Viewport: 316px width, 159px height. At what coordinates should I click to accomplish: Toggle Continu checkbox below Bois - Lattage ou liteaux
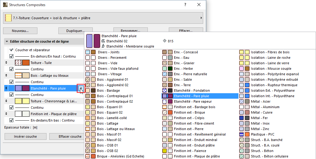tap(12, 82)
